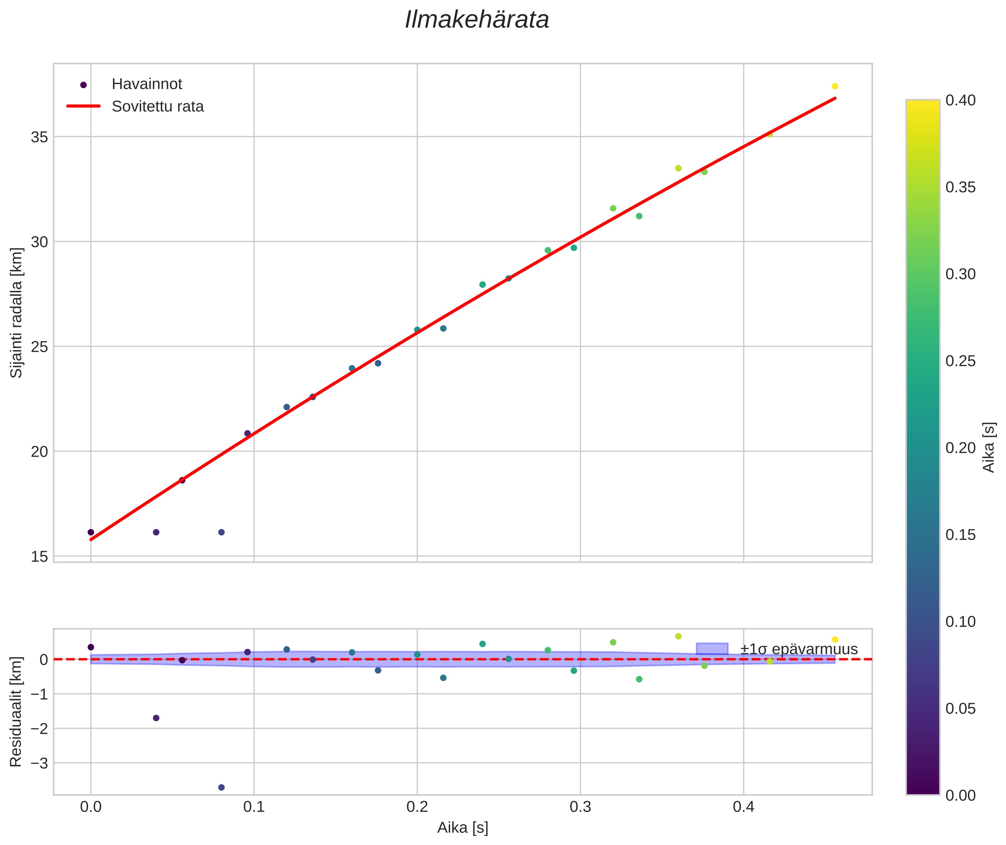1006x845 pixels.
Task: Click the blue ±1σ epävarmuus legend patch
Action: click(712, 649)
